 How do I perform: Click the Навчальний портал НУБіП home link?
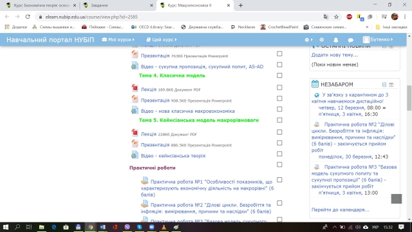click(50, 40)
